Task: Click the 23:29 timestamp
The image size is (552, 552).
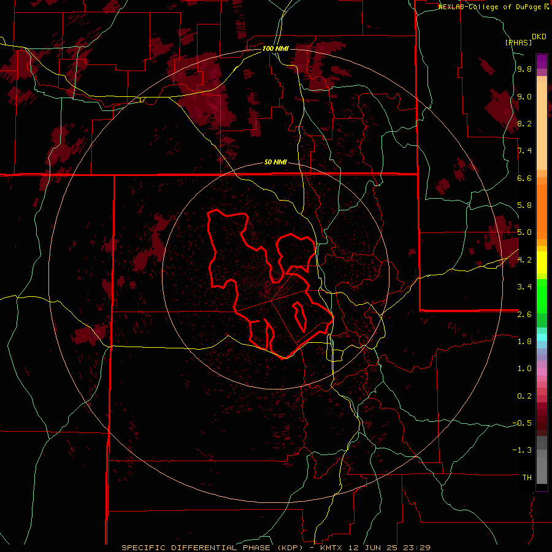Action: pyautogui.click(x=418, y=548)
